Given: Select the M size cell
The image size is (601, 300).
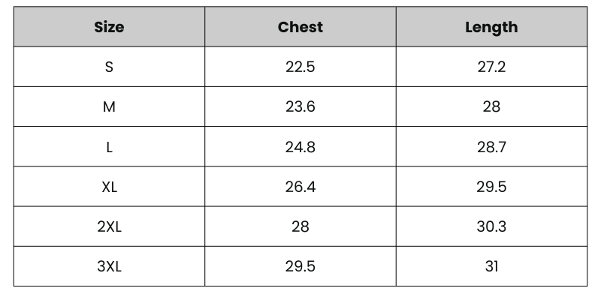Looking at the screenshot, I should pos(109,106).
